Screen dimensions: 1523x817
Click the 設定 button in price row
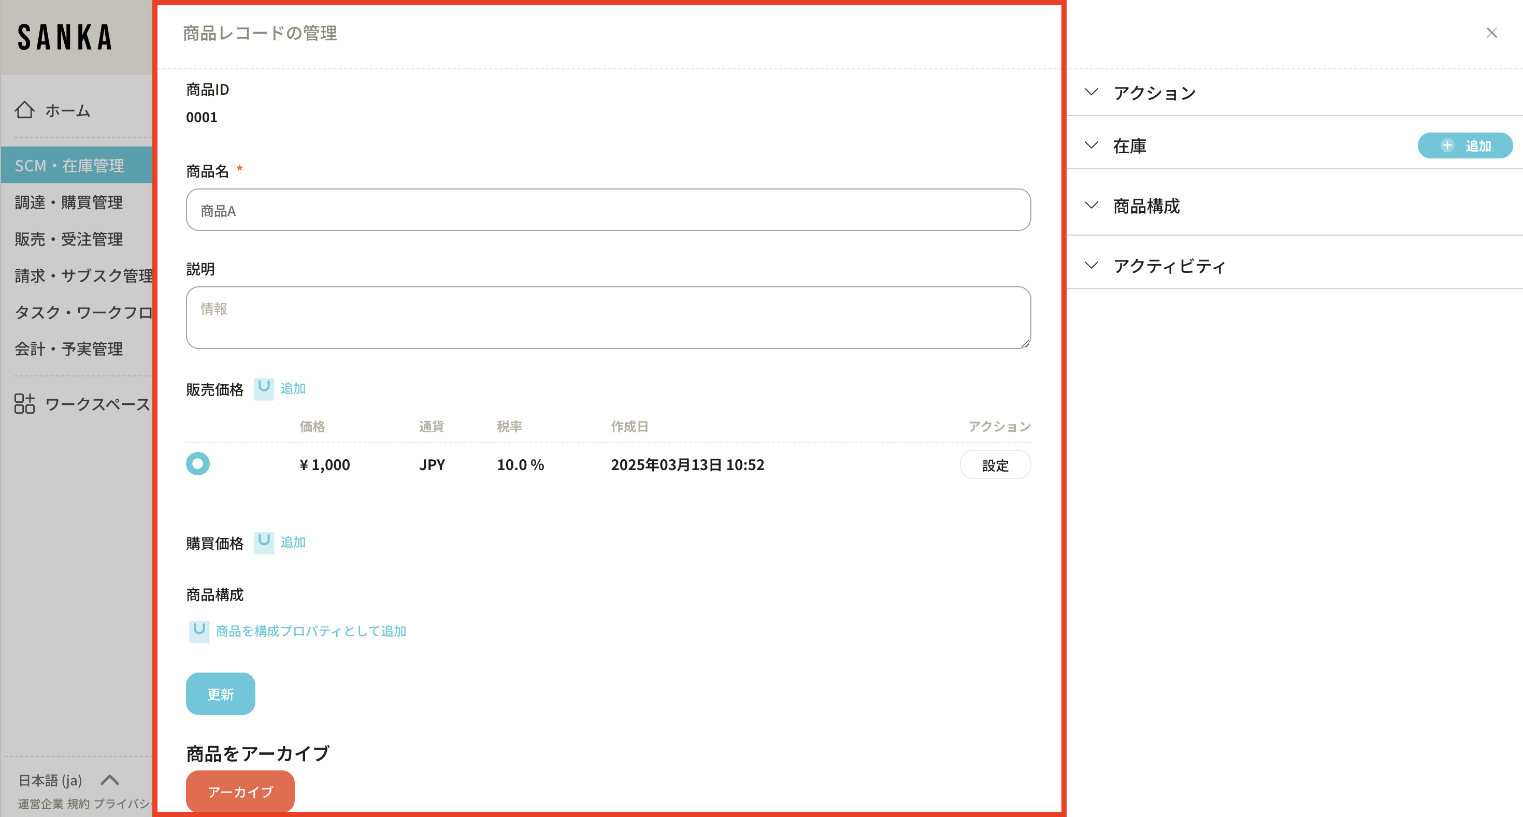tap(995, 465)
